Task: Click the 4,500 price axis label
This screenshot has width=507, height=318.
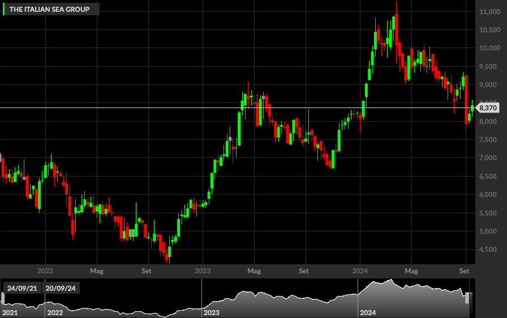Action: [x=488, y=250]
